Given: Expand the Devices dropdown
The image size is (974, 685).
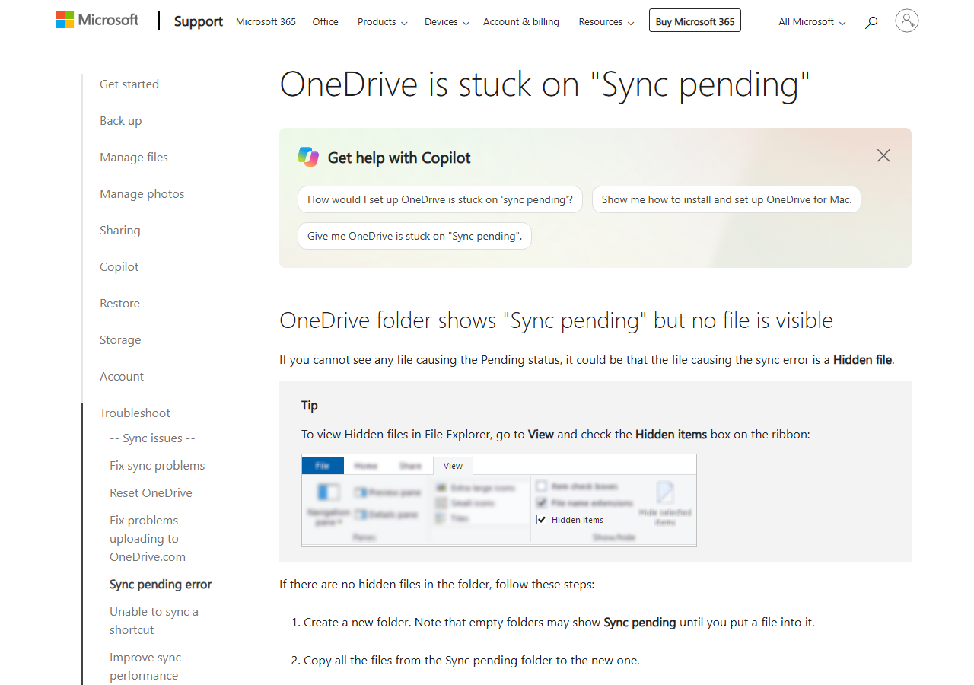Looking at the screenshot, I should (447, 21).
